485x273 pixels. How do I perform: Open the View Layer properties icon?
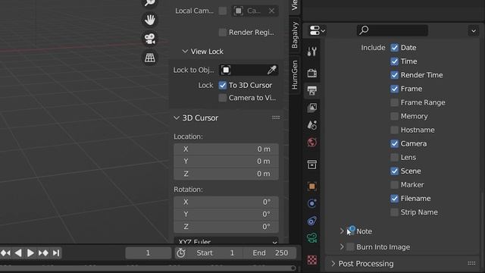311,108
